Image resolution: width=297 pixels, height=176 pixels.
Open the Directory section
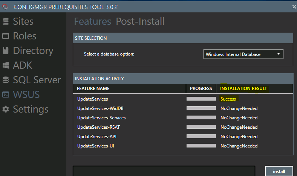(33, 51)
